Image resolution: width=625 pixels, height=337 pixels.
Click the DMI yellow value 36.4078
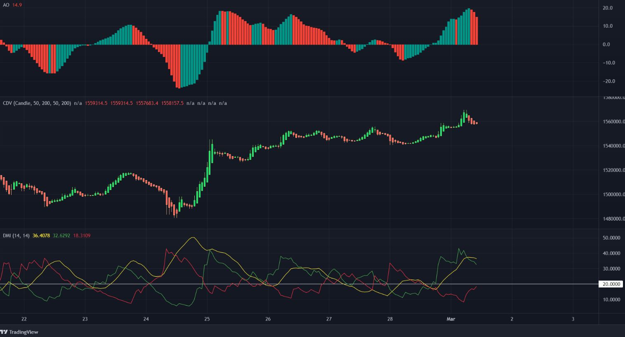point(41,235)
